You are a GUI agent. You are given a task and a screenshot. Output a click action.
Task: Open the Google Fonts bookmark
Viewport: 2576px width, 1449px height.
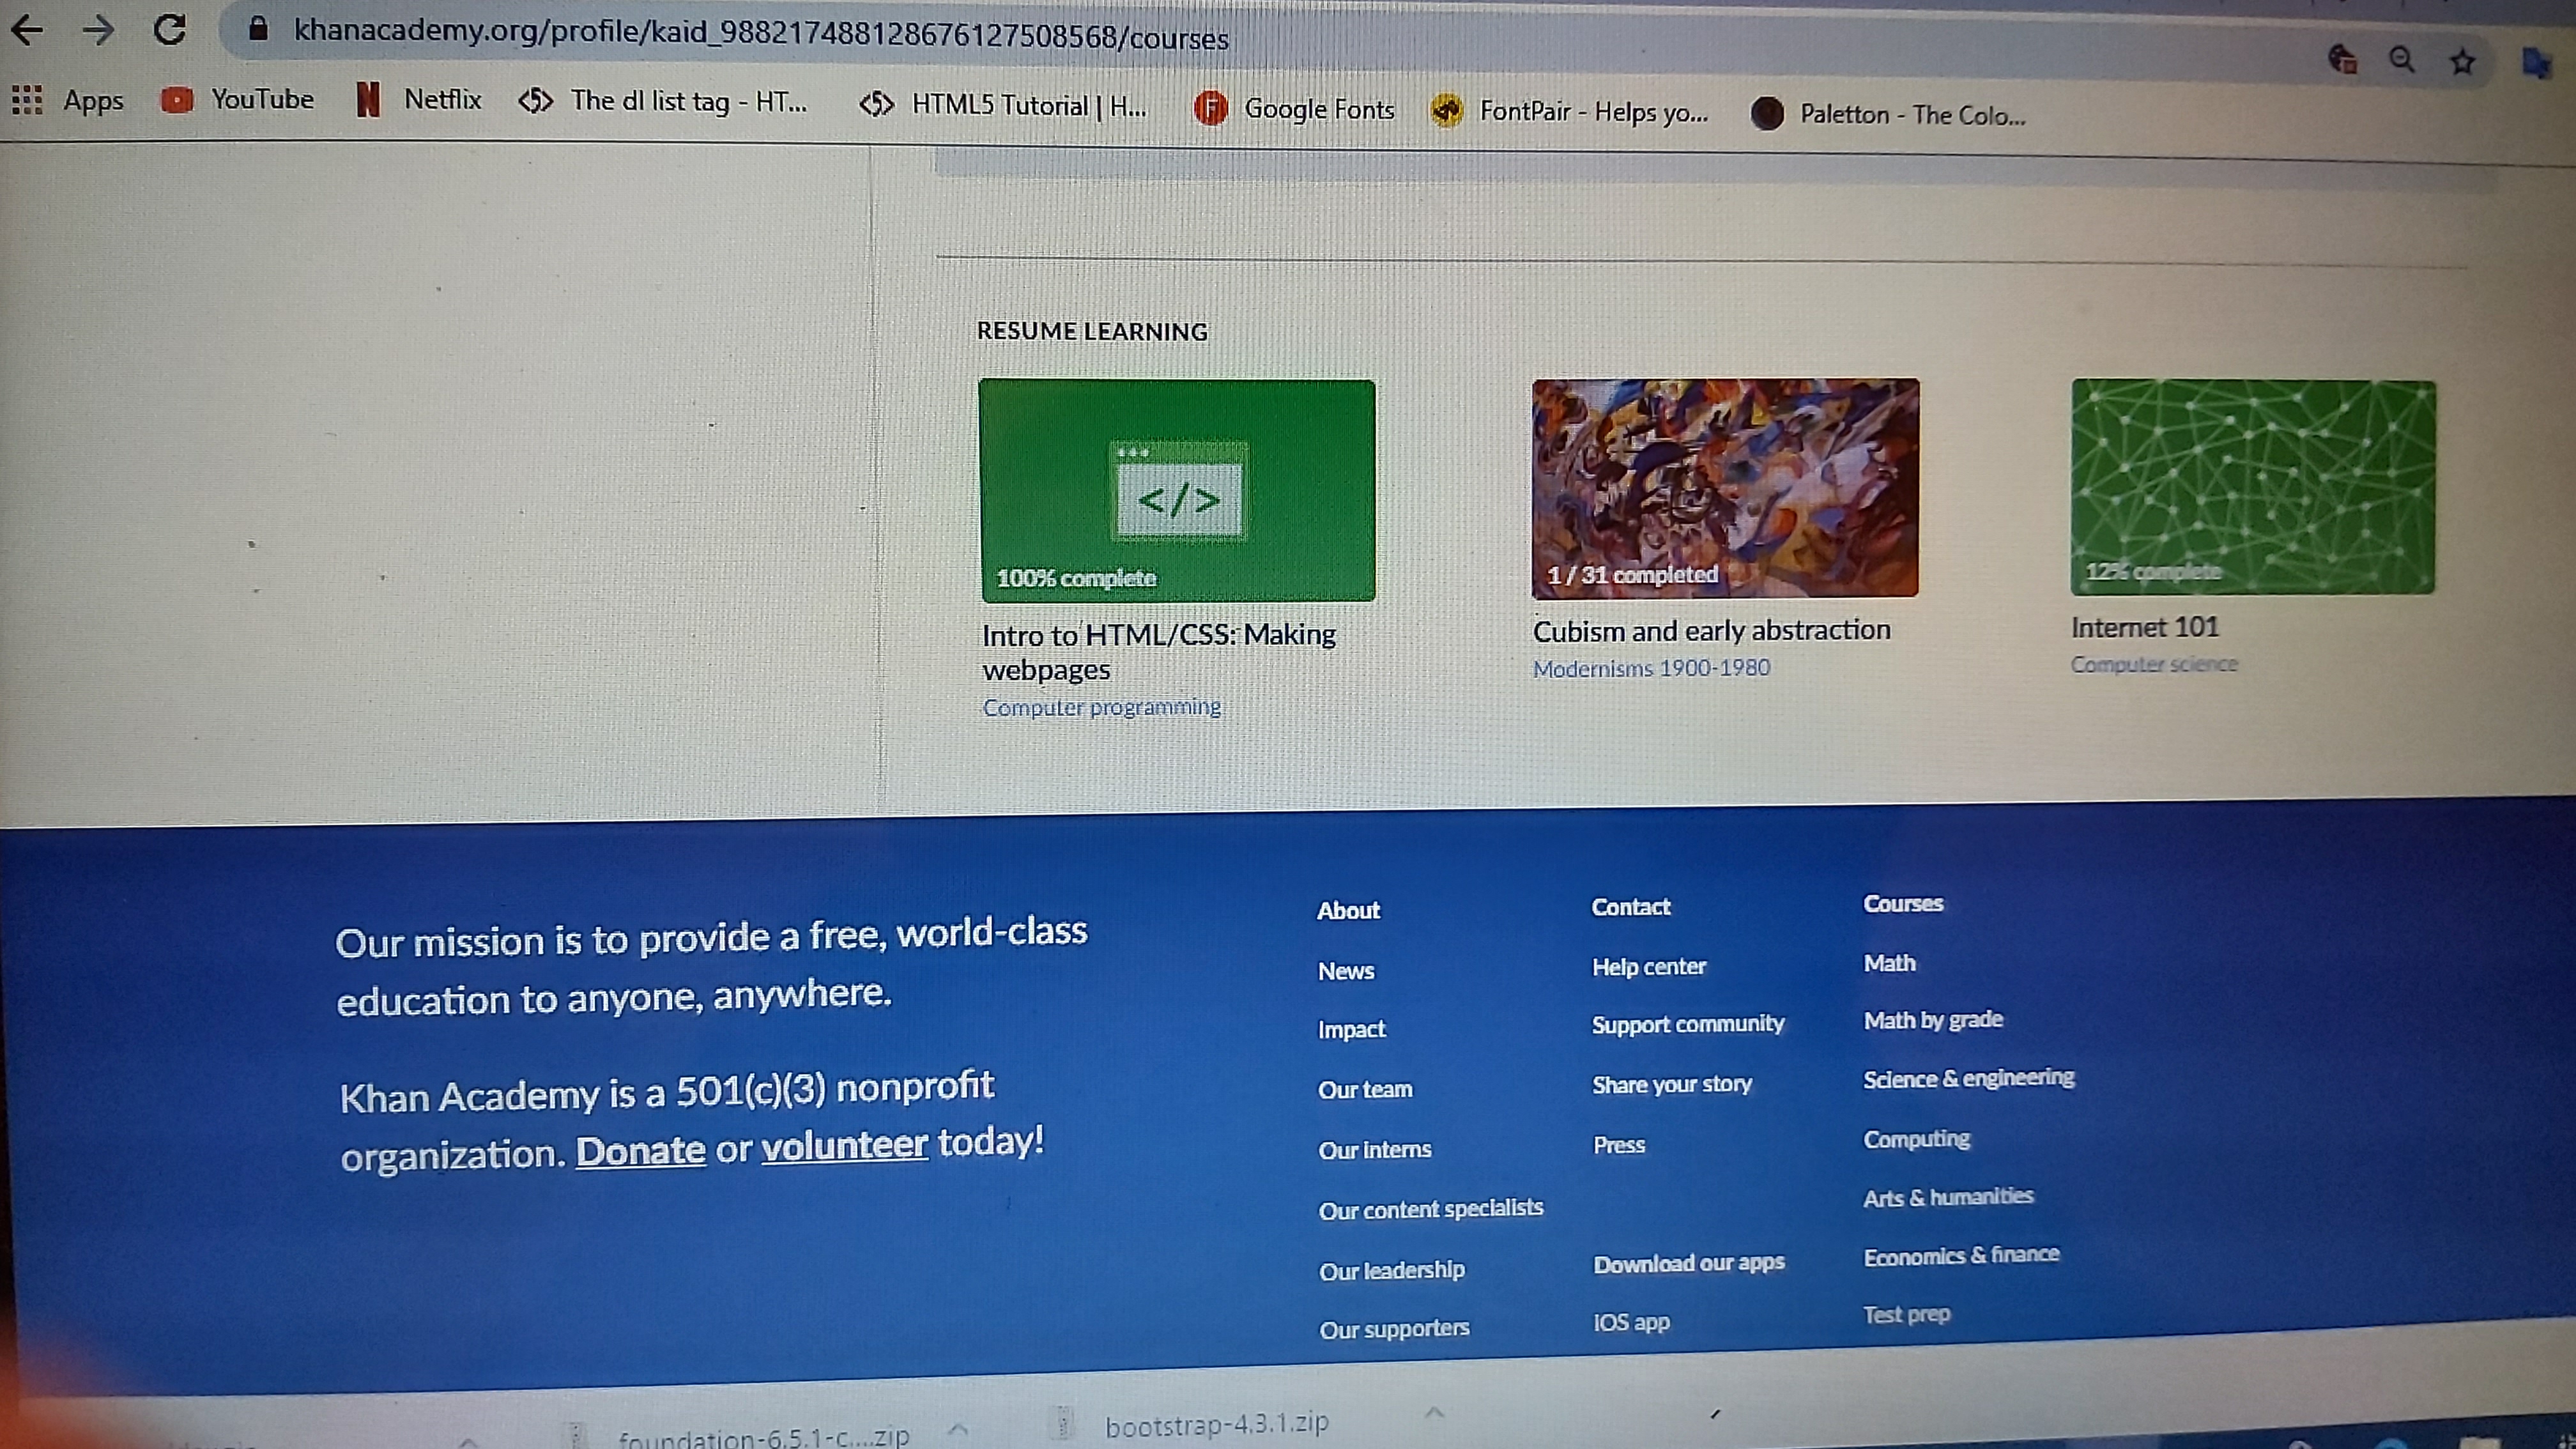coord(1294,108)
